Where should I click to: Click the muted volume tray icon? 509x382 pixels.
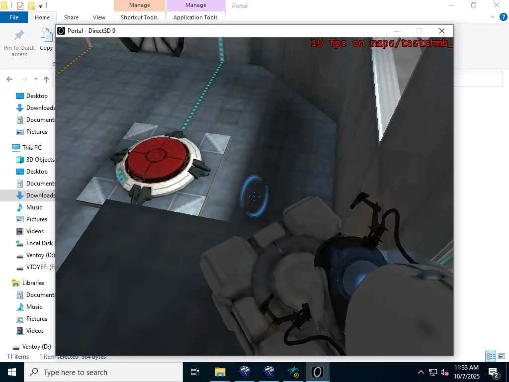tap(444, 372)
